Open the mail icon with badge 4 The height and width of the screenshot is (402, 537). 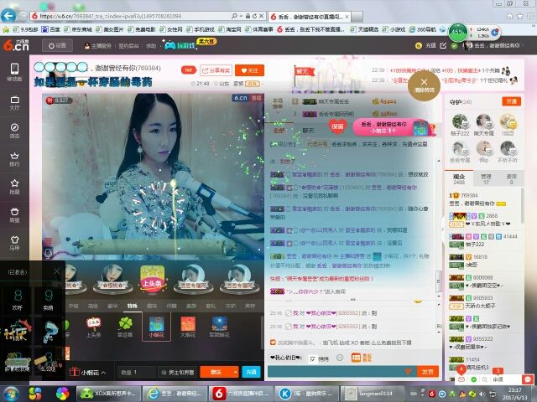[461, 379]
